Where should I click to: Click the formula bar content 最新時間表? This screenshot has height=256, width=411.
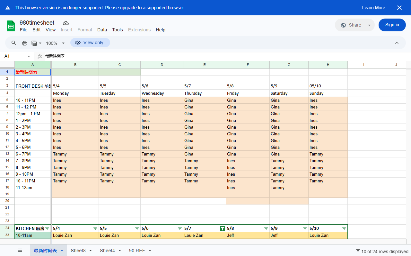55,56
